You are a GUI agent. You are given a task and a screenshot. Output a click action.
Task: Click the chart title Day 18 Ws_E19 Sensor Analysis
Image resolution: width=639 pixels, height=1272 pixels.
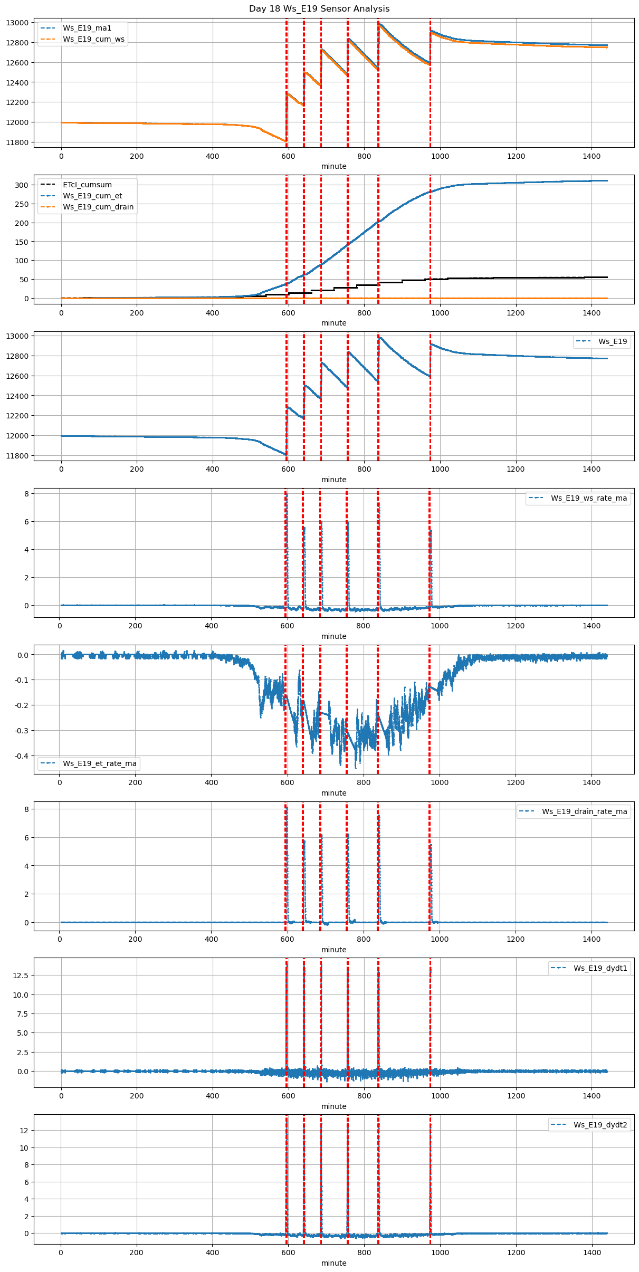(319, 8)
